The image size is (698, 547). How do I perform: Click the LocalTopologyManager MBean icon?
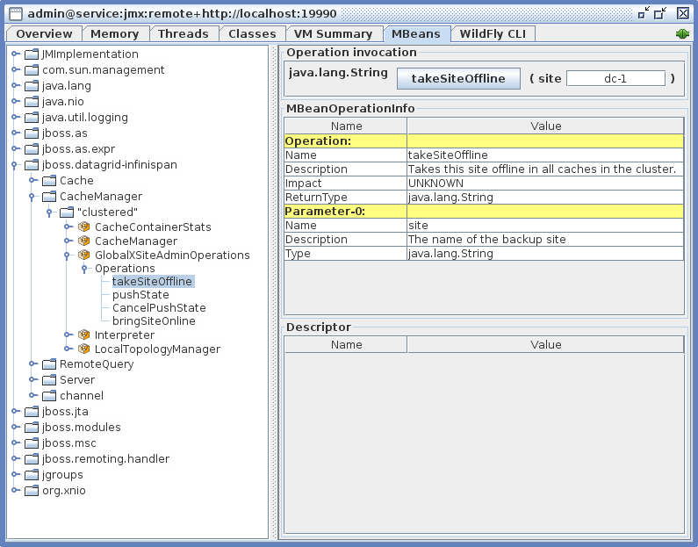click(x=83, y=349)
